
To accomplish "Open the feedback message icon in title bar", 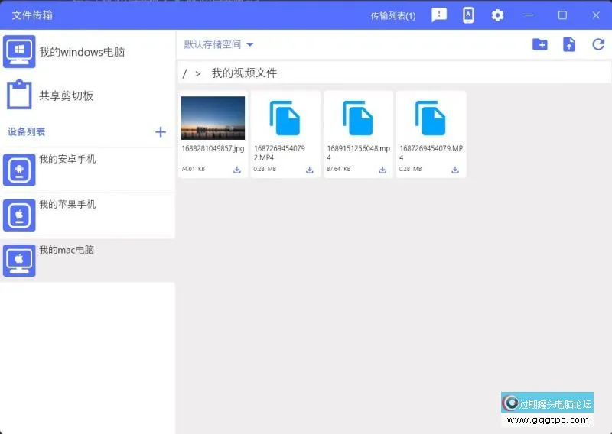I will pos(439,15).
